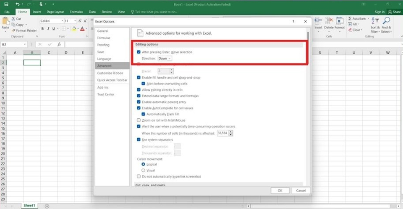403x209 pixels.
Task: Uncheck Alert before overwriting cells
Action: point(144,84)
